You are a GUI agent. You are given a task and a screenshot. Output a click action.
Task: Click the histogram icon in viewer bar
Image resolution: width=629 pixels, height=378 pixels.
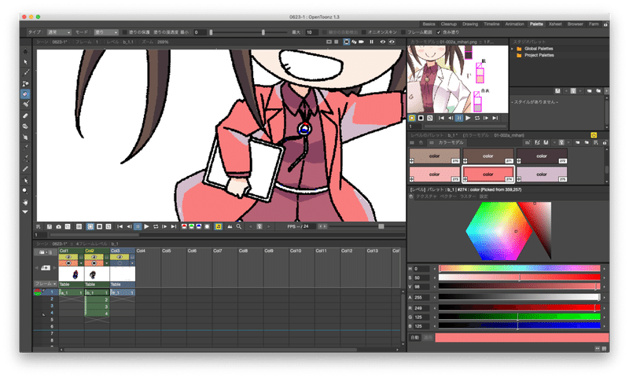point(230,227)
